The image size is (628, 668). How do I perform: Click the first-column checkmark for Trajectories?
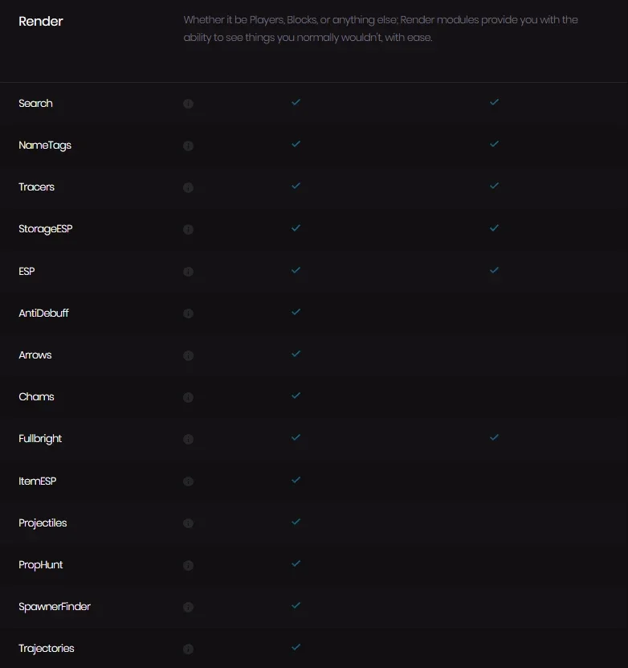pos(296,647)
